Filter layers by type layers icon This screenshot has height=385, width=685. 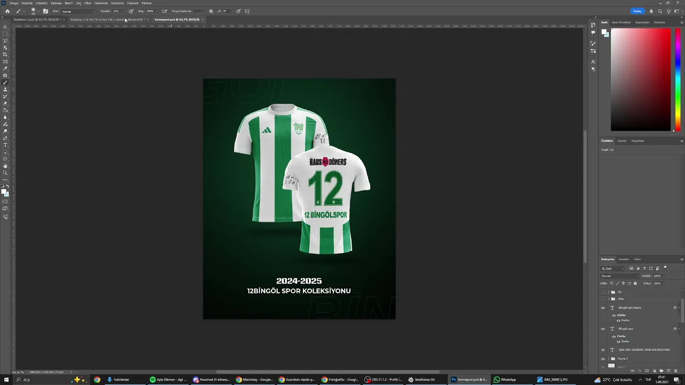click(644, 268)
